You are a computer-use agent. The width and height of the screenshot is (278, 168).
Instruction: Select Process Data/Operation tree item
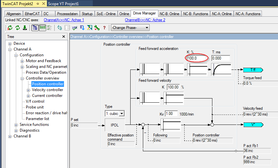coord(46,72)
